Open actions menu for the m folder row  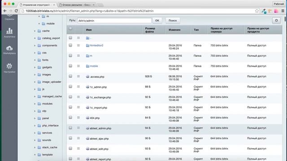[78, 55]
